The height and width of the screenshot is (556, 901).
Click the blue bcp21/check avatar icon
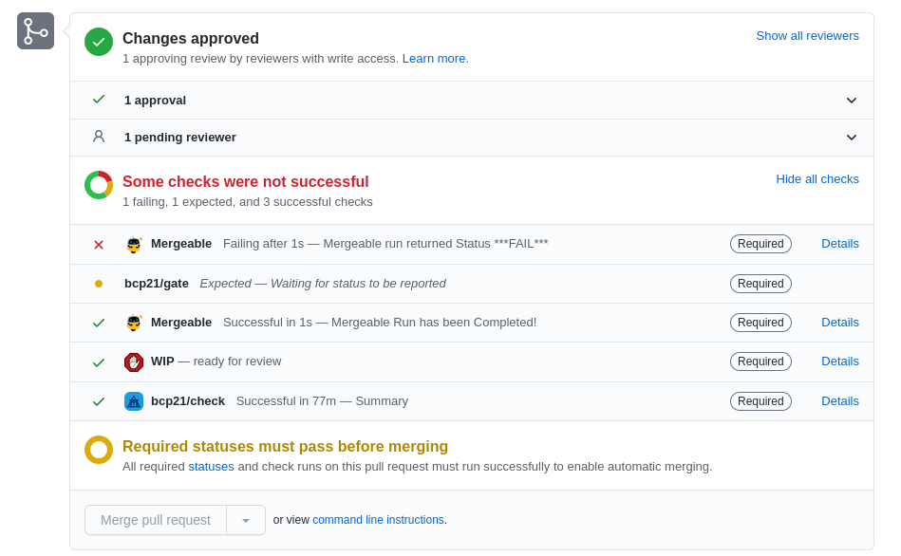[x=133, y=400]
